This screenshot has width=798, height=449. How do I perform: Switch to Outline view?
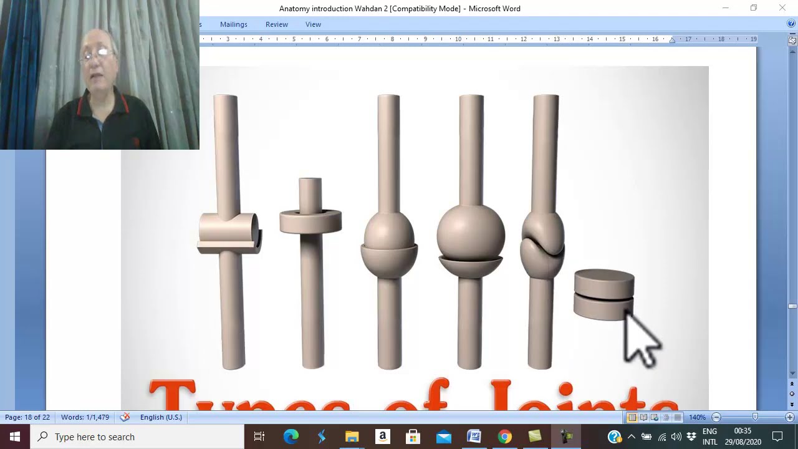(666, 417)
